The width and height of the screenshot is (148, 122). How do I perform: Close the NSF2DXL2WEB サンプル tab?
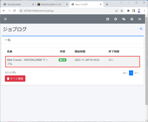click(x=67, y=4)
